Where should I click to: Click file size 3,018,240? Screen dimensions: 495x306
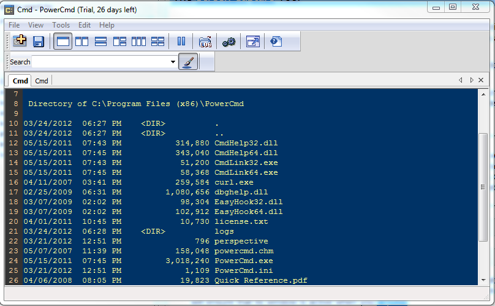pos(187,261)
